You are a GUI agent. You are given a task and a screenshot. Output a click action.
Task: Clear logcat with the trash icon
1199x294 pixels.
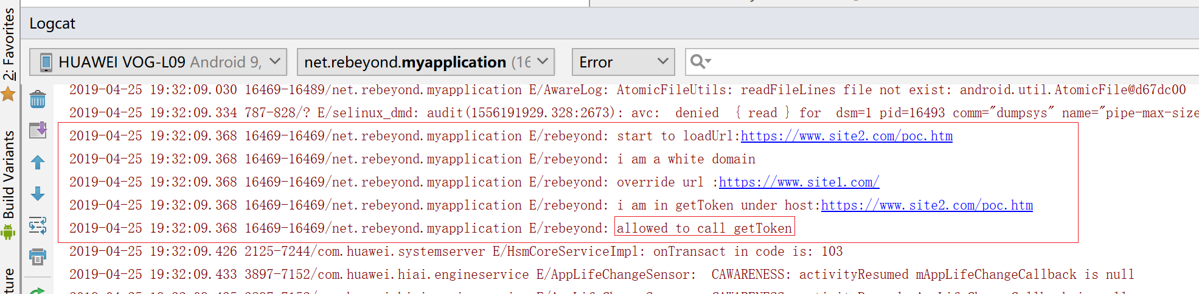tap(38, 99)
